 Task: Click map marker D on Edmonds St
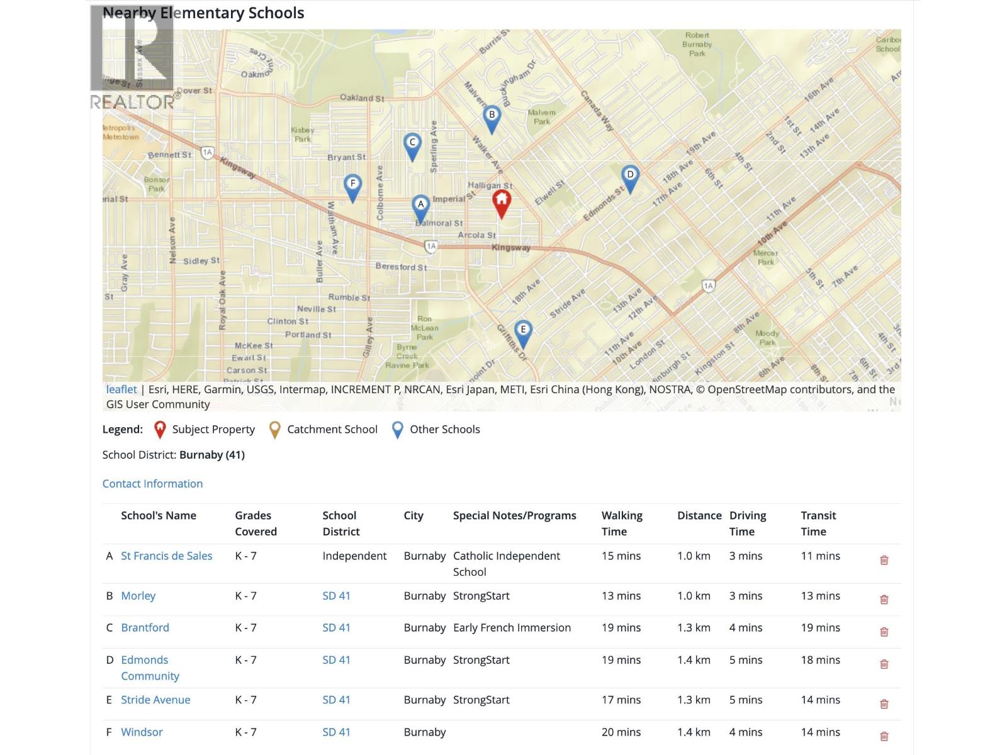(630, 177)
